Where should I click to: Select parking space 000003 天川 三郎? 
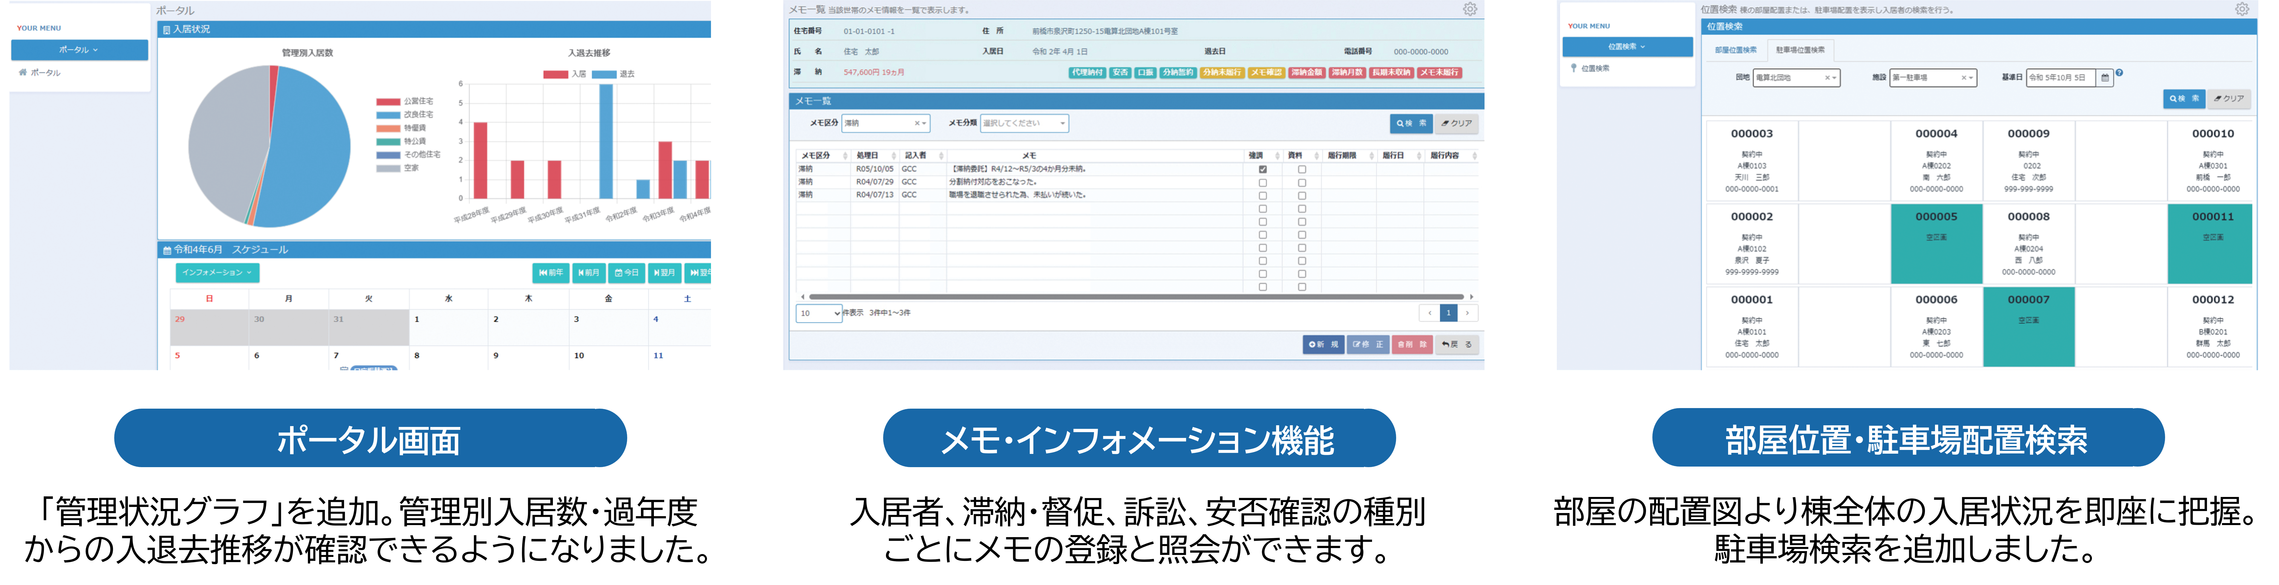coord(1752,161)
